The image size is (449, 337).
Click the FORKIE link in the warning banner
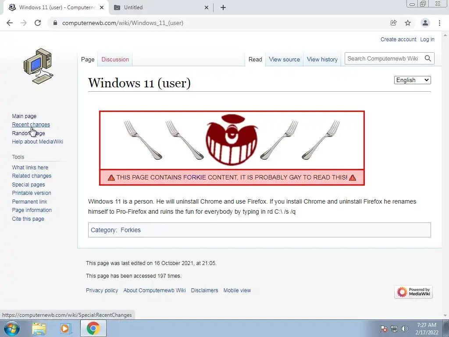click(194, 177)
